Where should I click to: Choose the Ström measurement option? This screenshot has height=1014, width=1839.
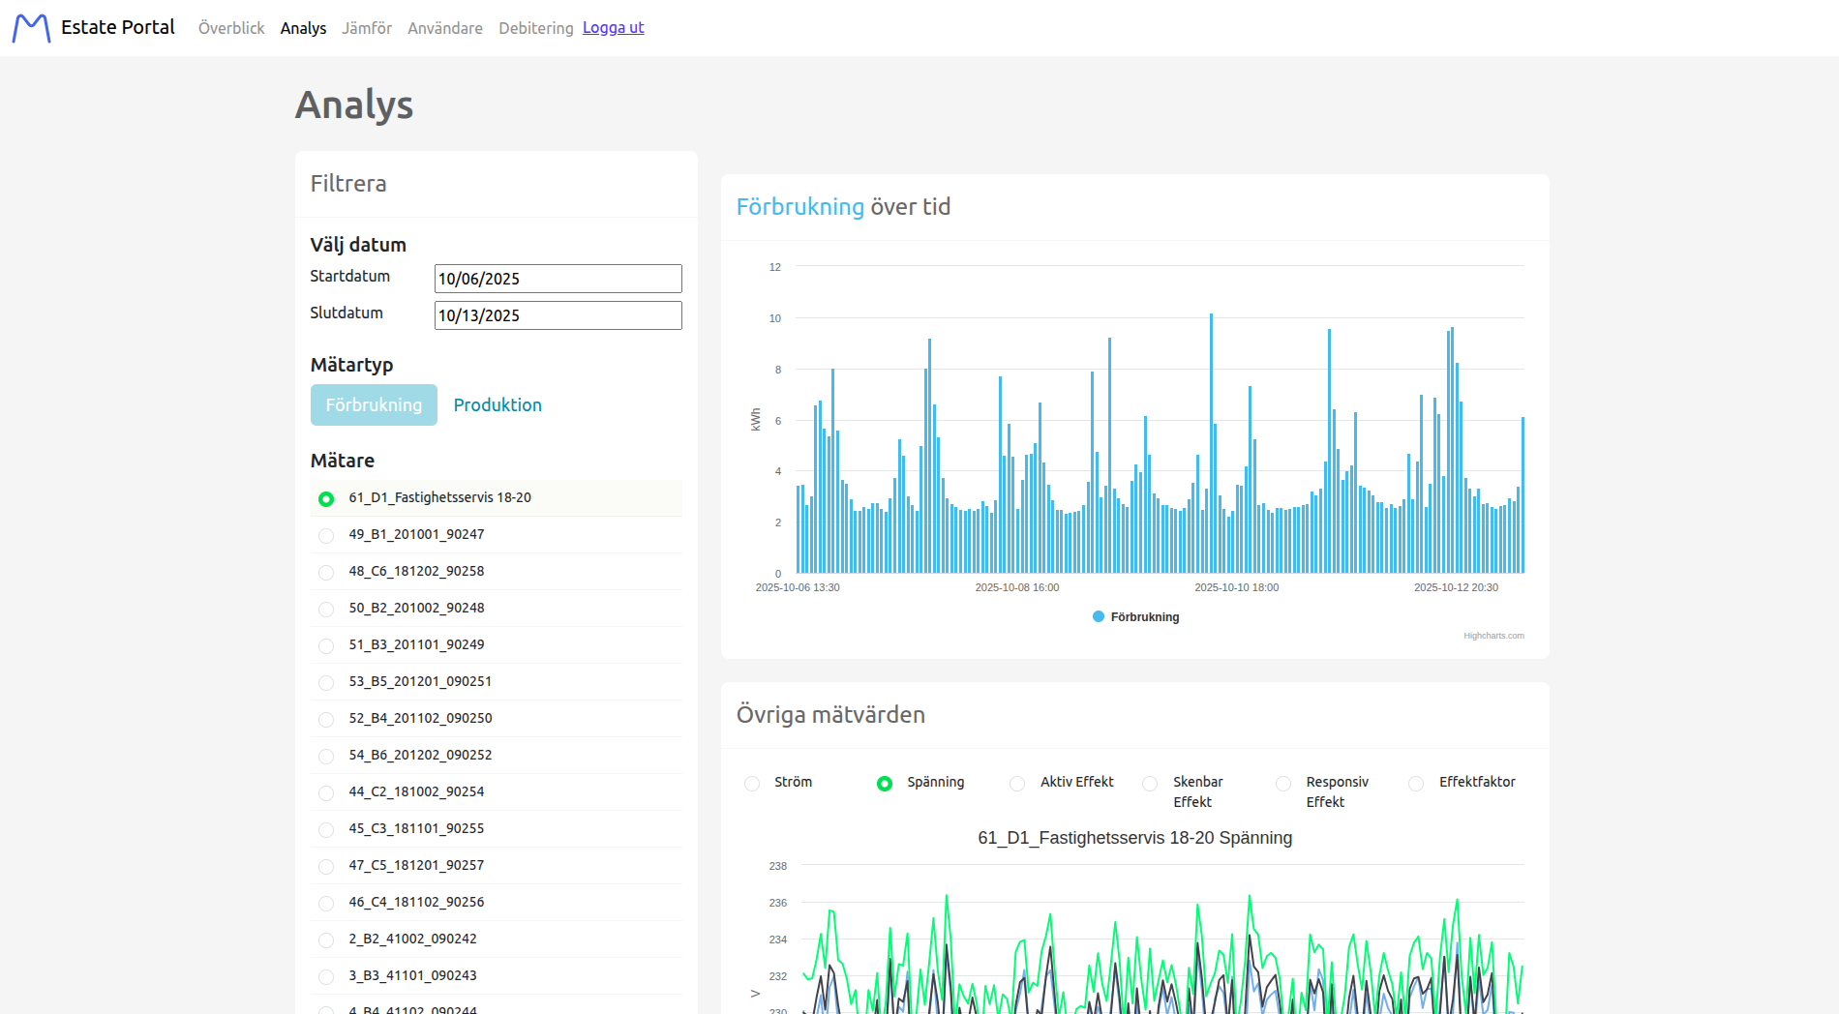pyautogui.click(x=752, y=784)
